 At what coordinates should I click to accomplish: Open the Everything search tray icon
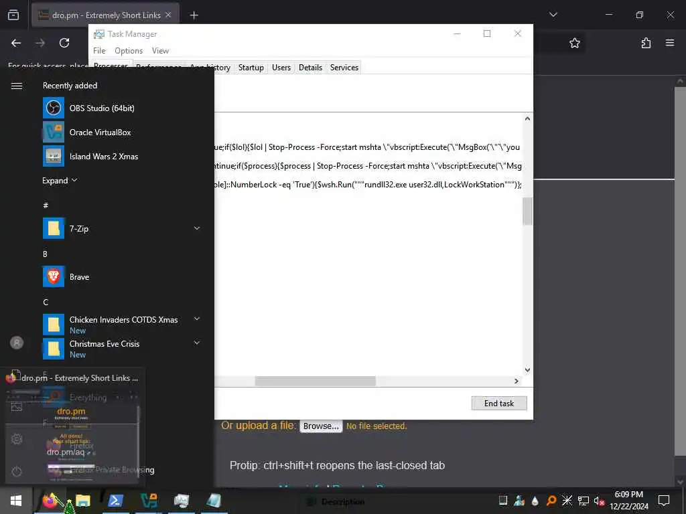[551, 501]
